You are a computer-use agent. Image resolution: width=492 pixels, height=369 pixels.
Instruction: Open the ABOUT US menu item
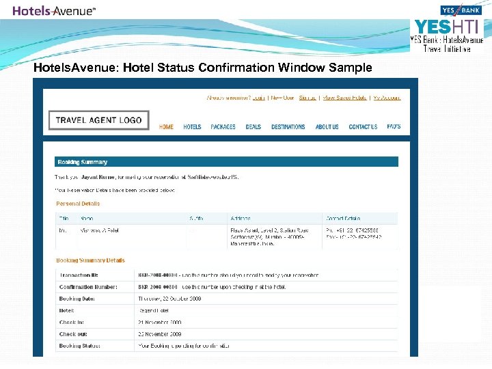coord(327,127)
